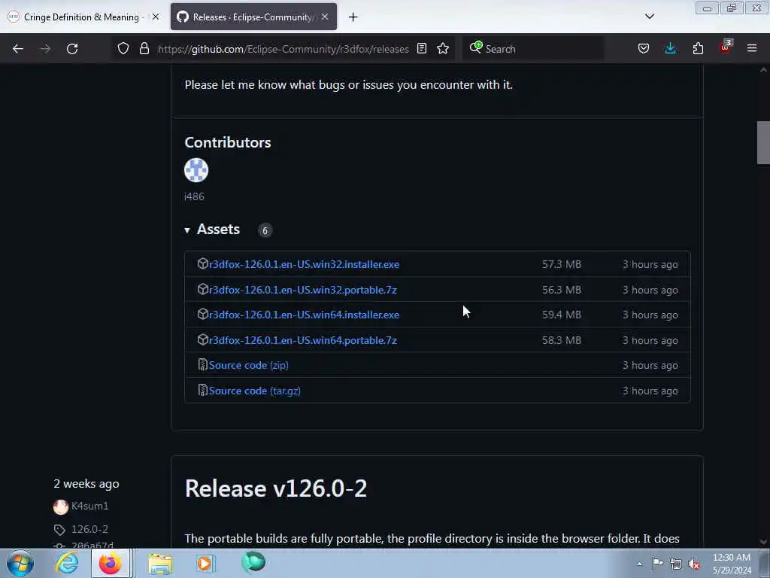Image resolution: width=770 pixels, height=578 pixels.
Task: Download r3dfox-126.0.1.en-US.win32.installer.exe
Action: [x=304, y=264]
